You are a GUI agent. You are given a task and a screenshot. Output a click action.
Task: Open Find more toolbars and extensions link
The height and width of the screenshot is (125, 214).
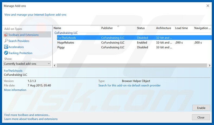[27, 115]
